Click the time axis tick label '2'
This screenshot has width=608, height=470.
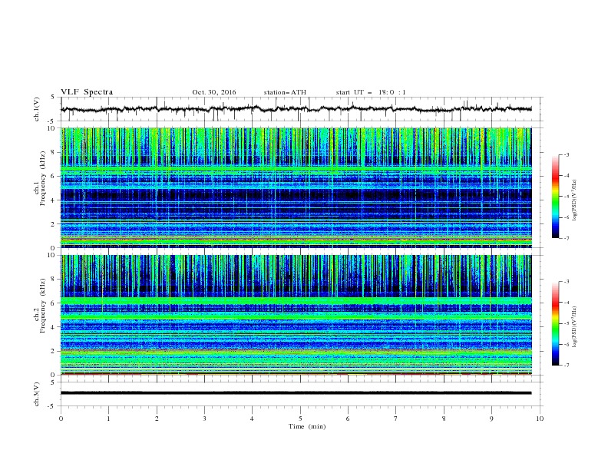click(157, 419)
